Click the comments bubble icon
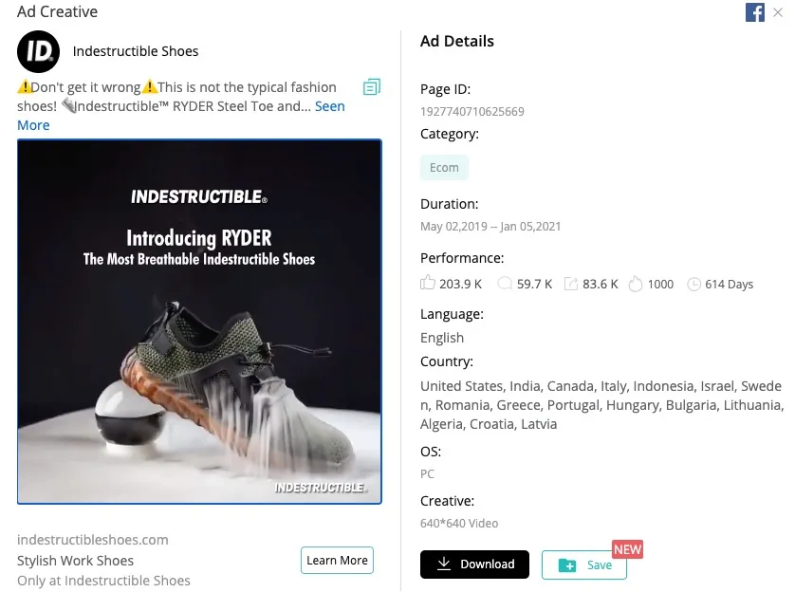This screenshot has width=795, height=592. click(505, 284)
